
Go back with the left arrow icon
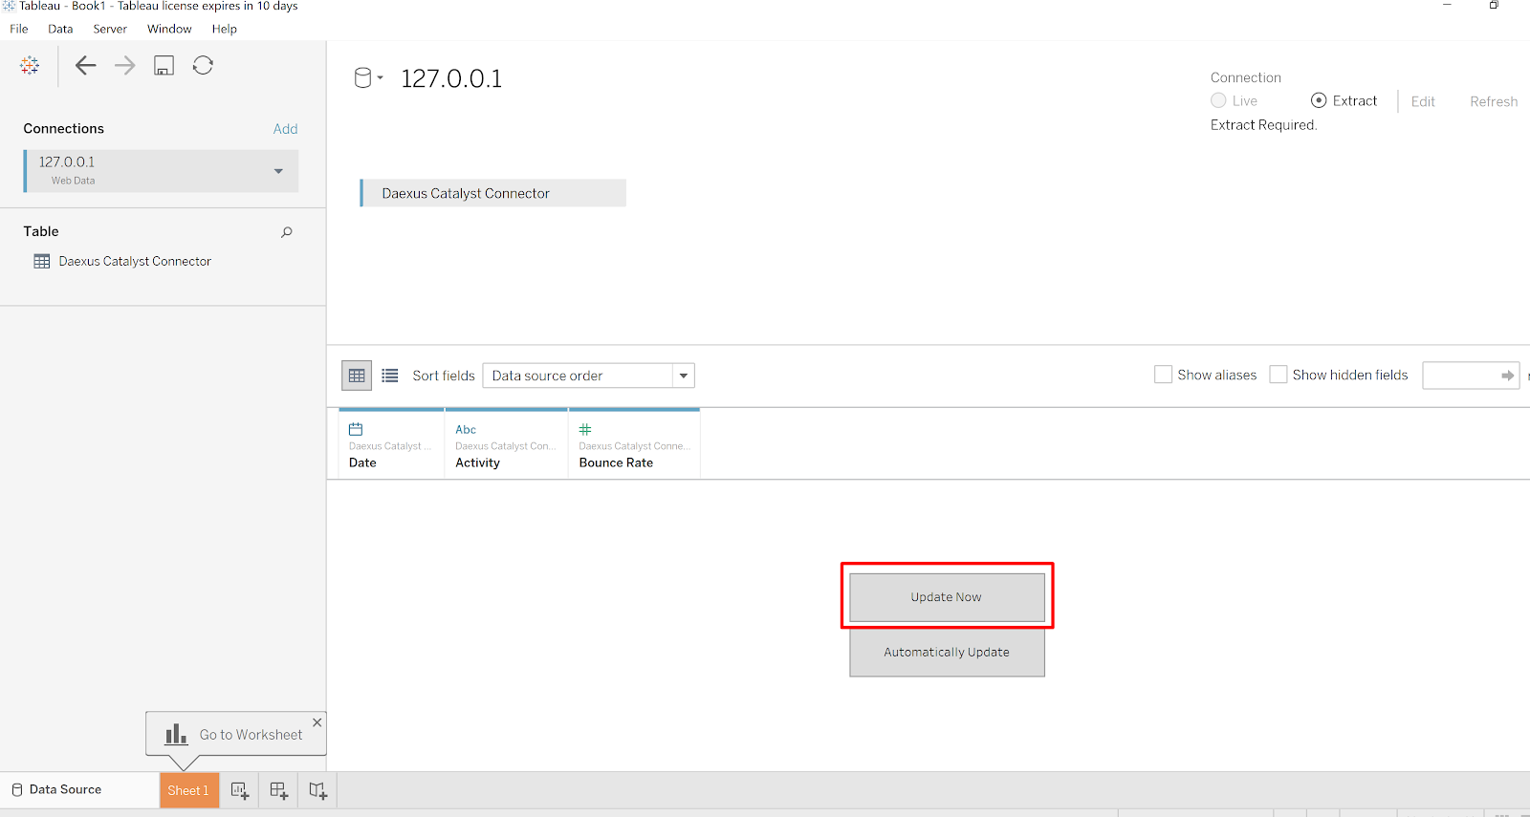(85, 65)
